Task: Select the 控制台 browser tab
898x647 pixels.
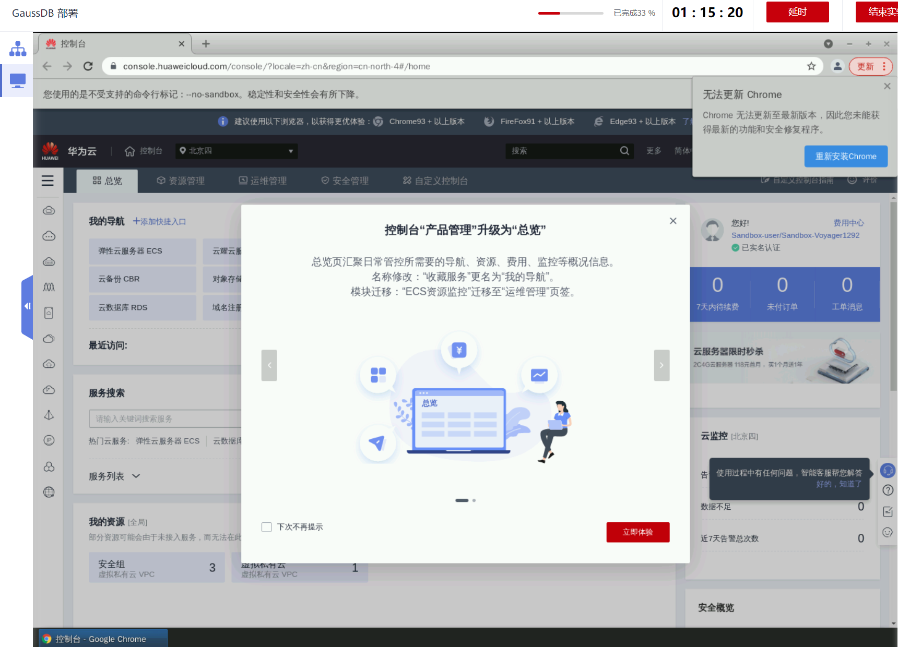Action: (x=115, y=44)
